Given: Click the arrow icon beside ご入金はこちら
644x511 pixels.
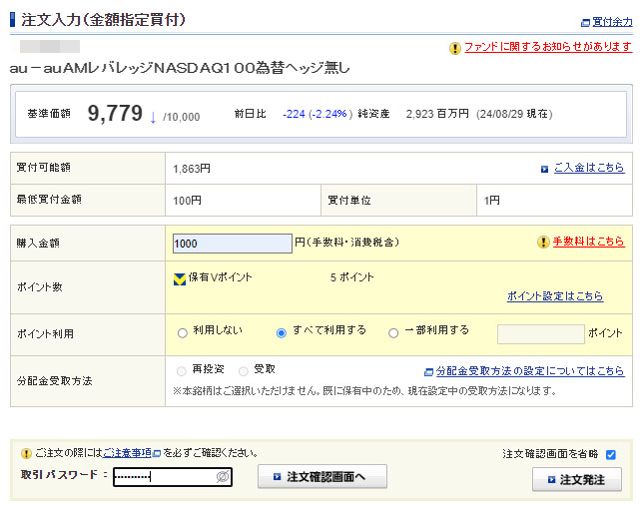Looking at the screenshot, I should coord(544,169).
